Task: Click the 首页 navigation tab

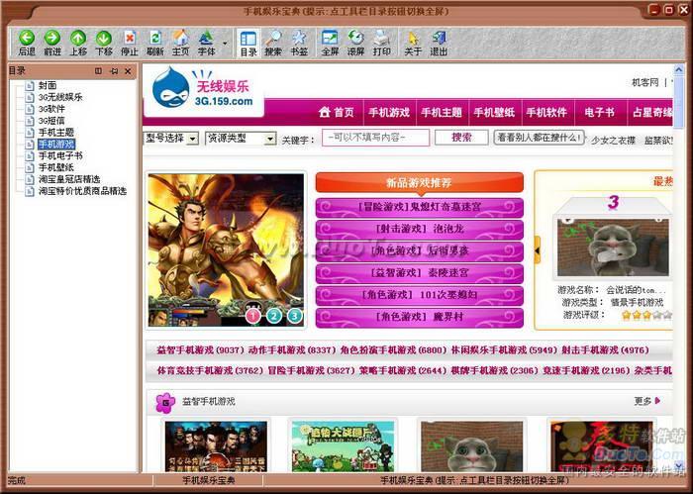Action: (x=337, y=112)
